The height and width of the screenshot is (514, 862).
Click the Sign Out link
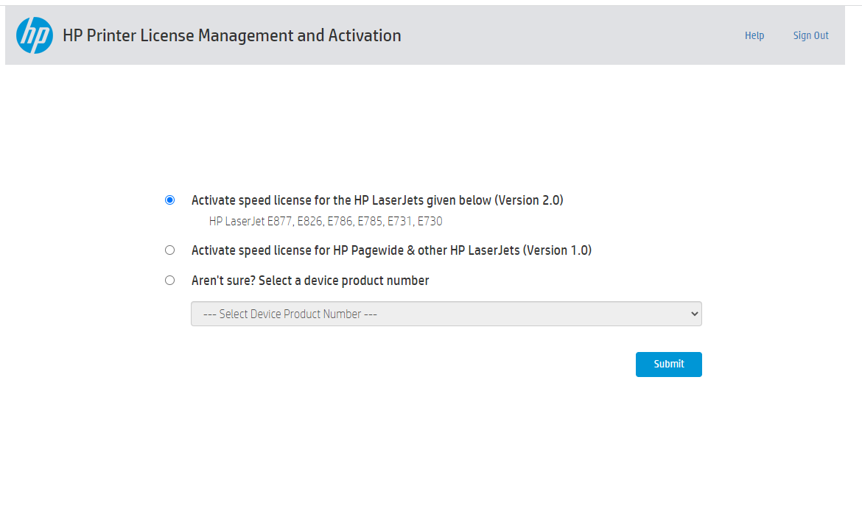coord(810,36)
